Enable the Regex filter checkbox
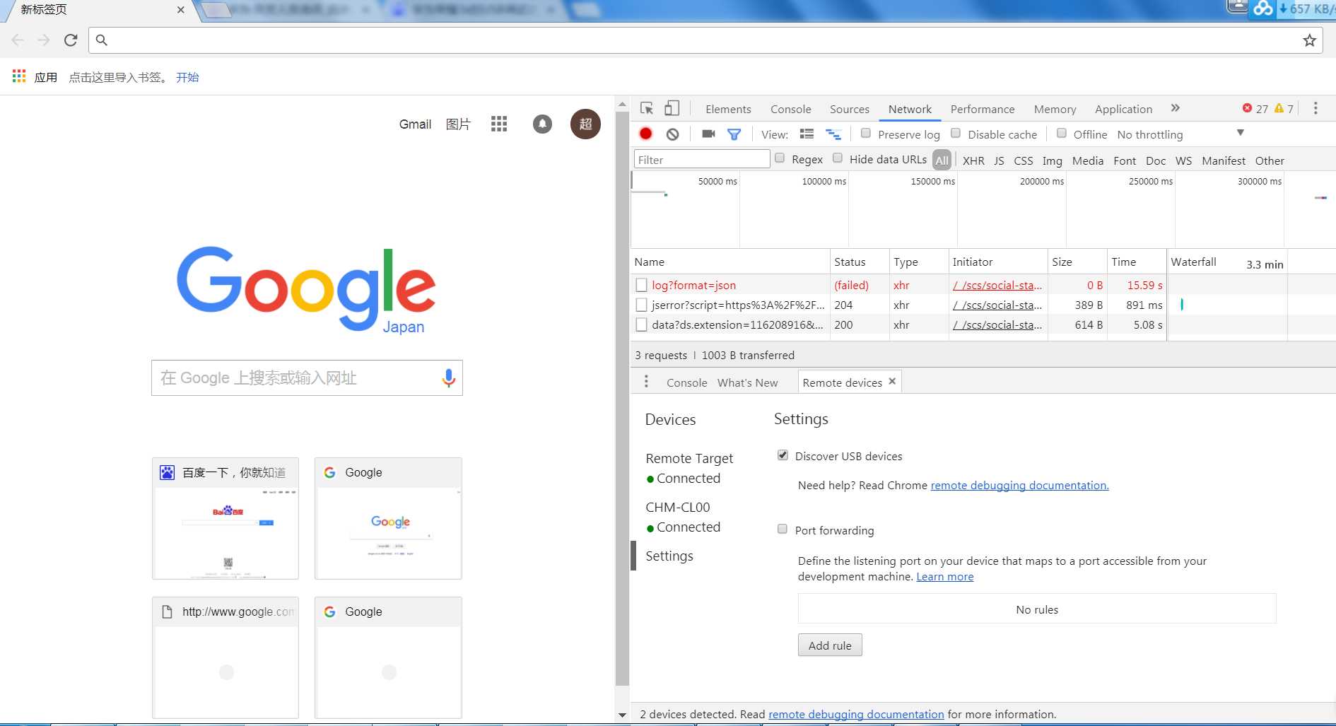 (780, 158)
